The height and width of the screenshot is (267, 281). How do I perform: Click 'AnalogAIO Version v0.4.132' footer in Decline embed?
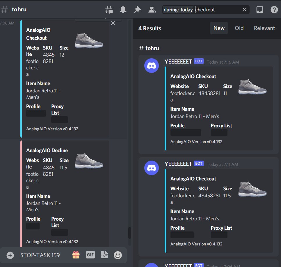[x=52, y=242]
